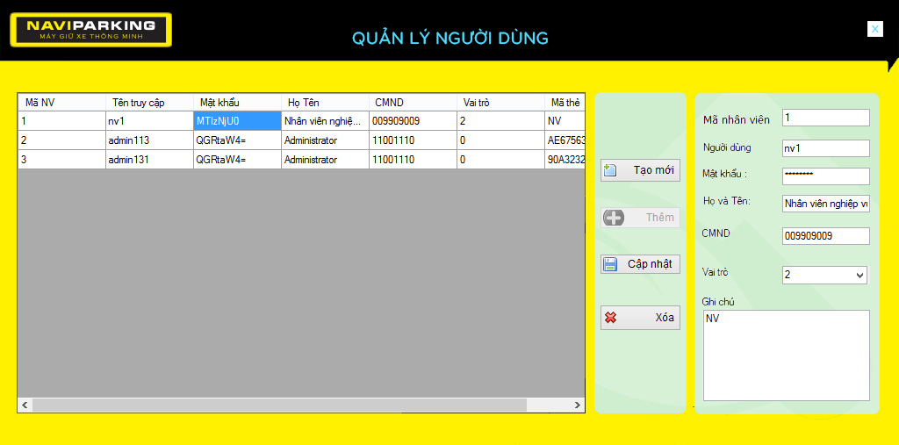This screenshot has width=899, height=445.
Task: Focus the Mật khẩu password field
Action: tap(825, 176)
